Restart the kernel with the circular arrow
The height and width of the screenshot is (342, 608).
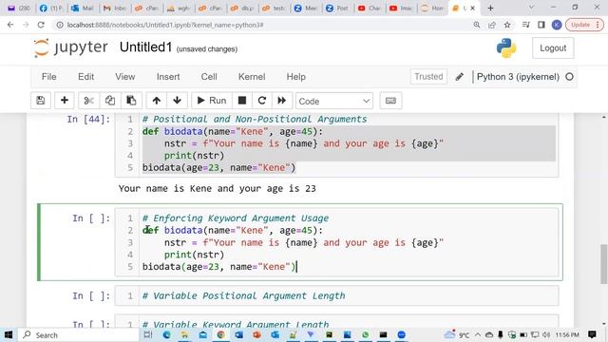[x=262, y=101]
